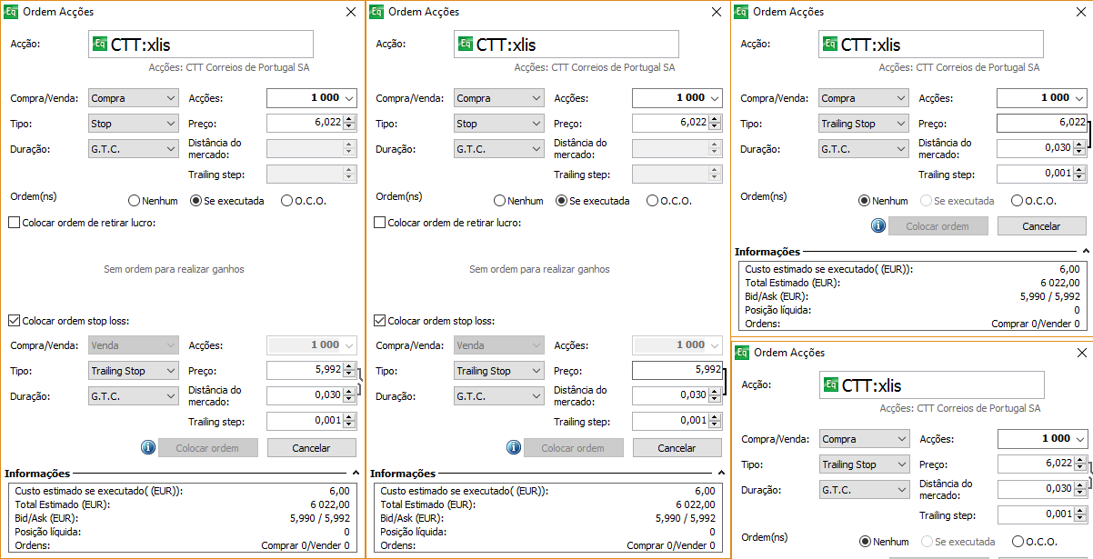Click the green Eq icon inside the top-right window's Acção field

831,44
